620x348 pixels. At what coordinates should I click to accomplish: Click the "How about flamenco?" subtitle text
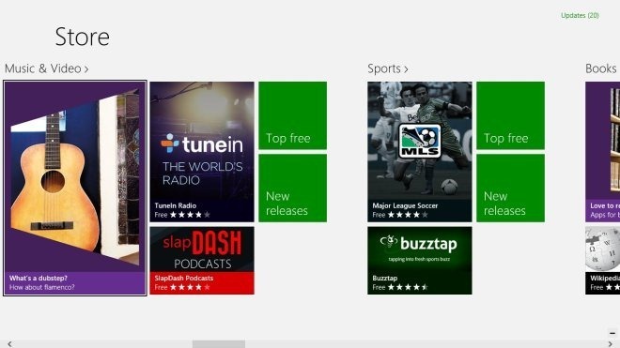(x=42, y=287)
